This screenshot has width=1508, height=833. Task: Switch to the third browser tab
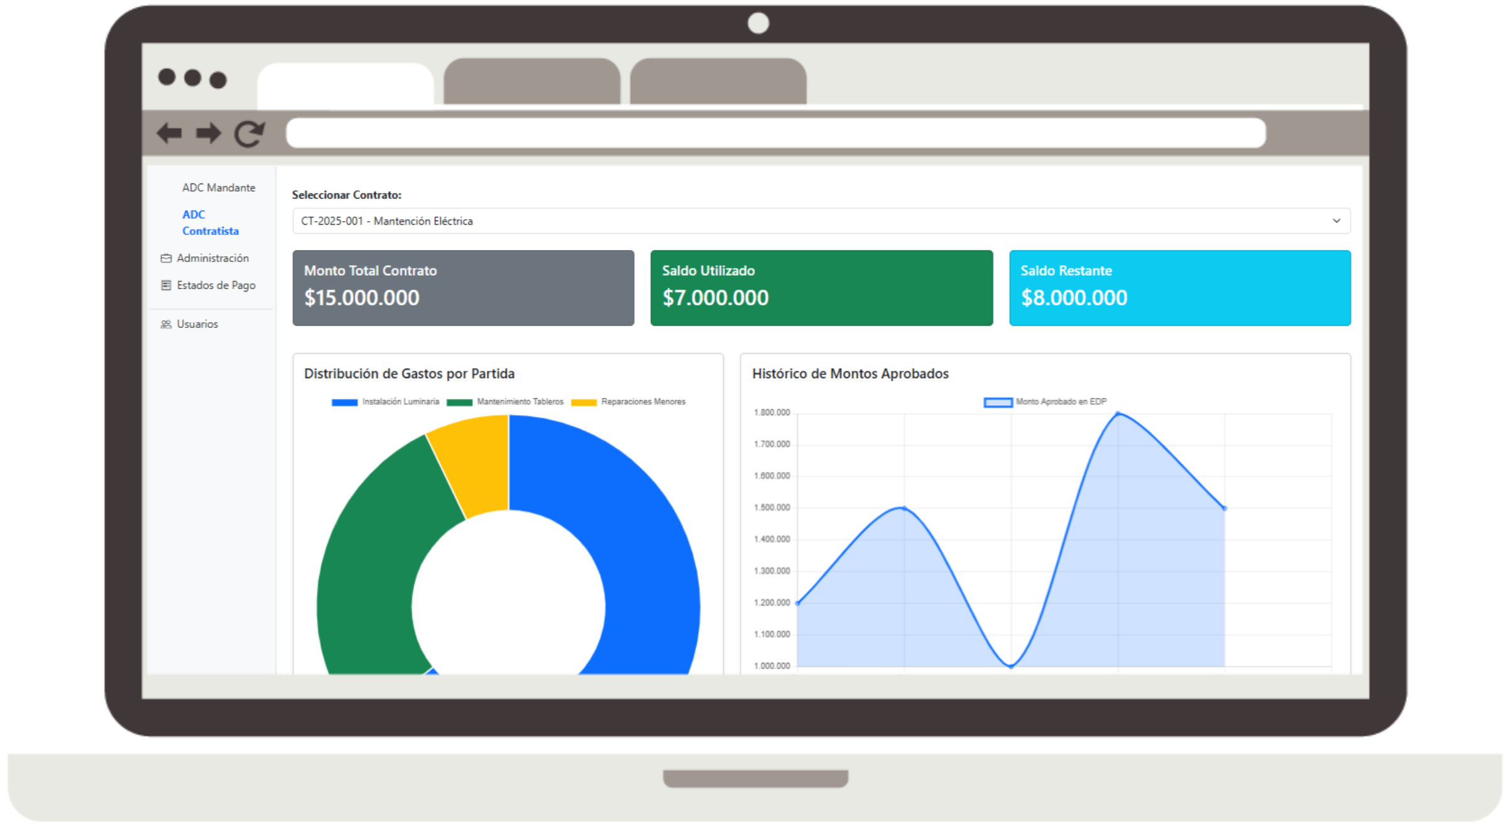(718, 82)
